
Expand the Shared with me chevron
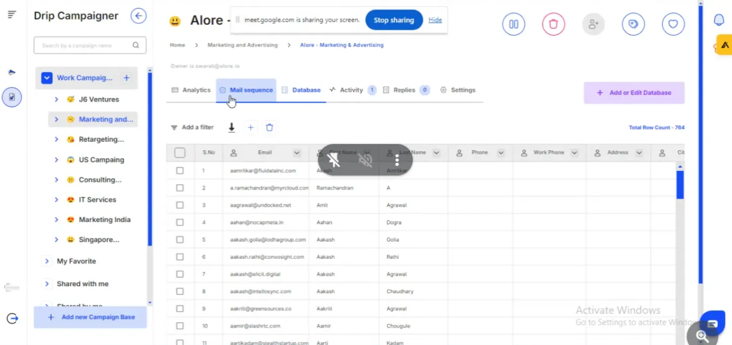(x=47, y=284)
